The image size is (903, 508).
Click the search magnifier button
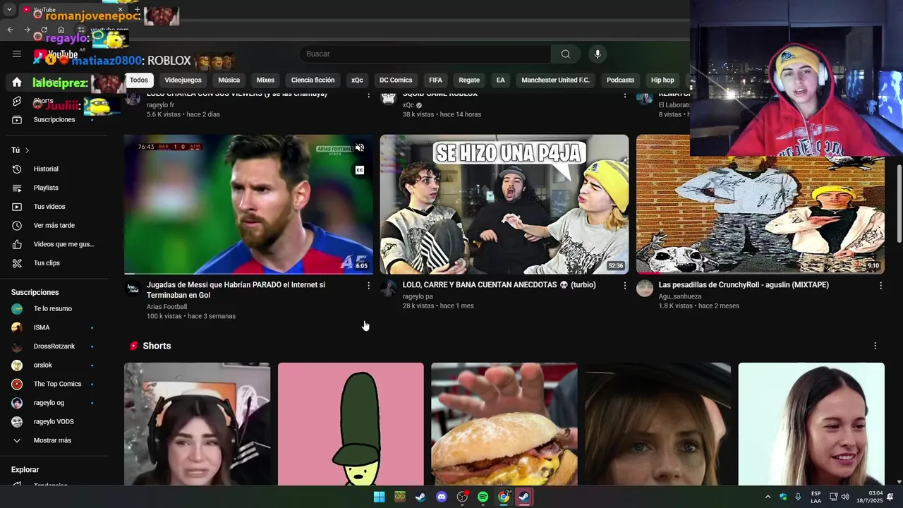566,54
